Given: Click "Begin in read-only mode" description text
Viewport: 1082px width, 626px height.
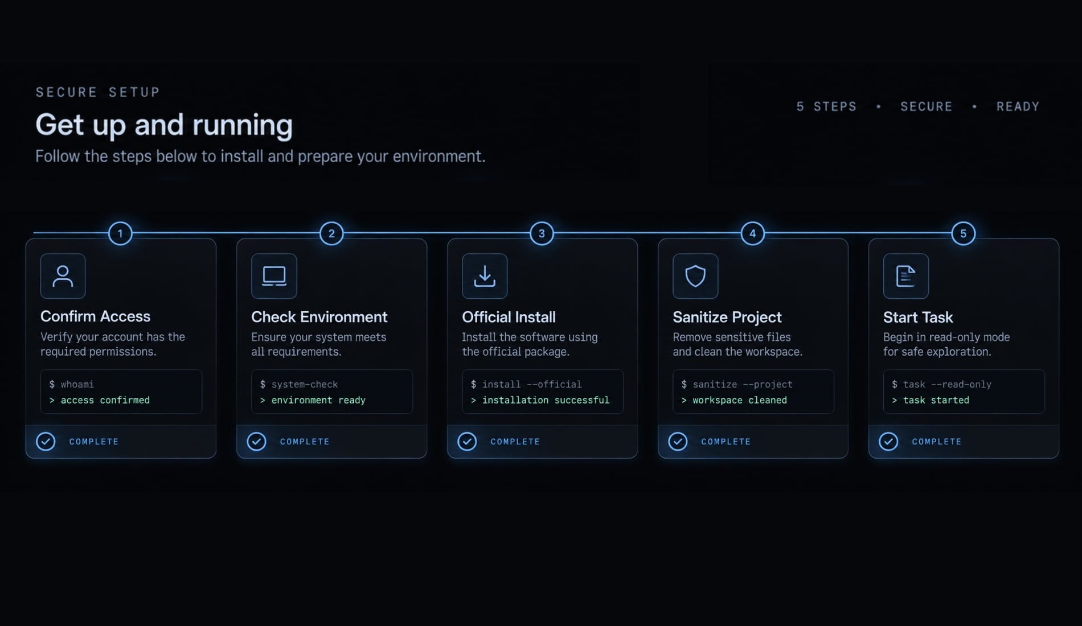Looking at the screenshot, I should [x=946, y=337].
